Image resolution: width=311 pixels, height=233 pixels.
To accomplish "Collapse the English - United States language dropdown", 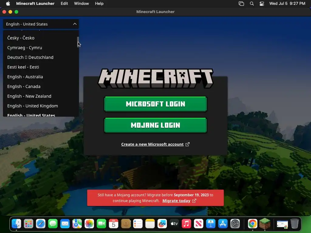I will 41,24.
